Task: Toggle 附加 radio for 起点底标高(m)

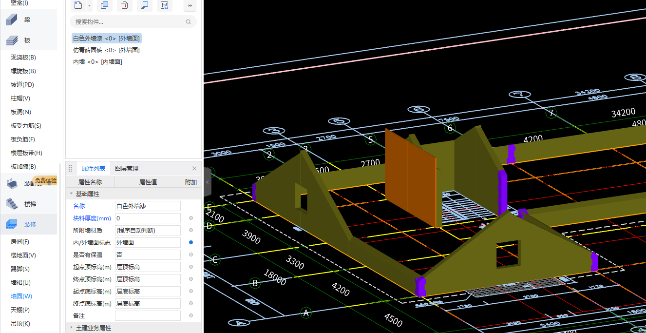Action: 191,291
